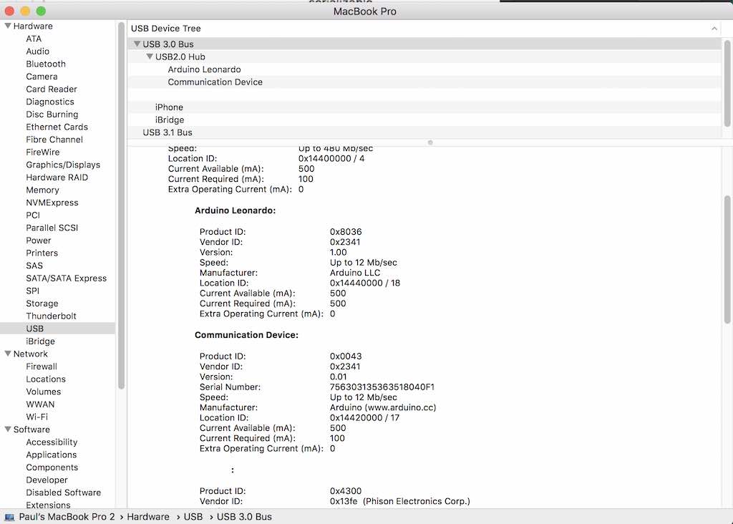Click the device tree pane scrollbar
This screenshot has height=524, width=733.
tap(727, 83)
